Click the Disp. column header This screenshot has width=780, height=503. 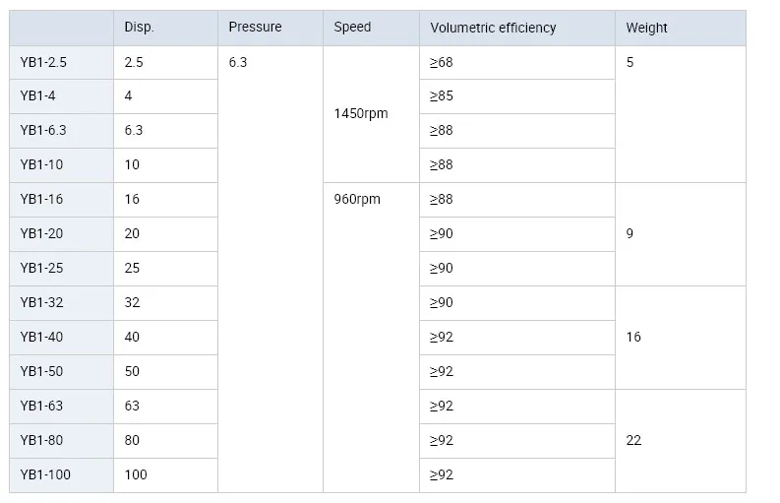[140, 28]
